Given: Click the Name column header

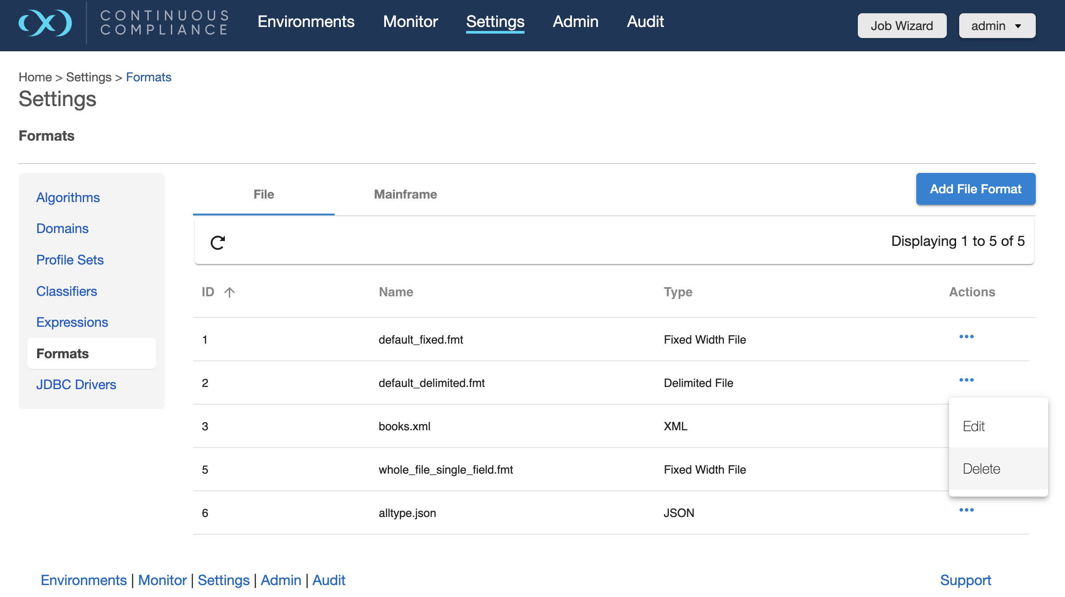Looking at the screenshot, I should click(396, 292).
